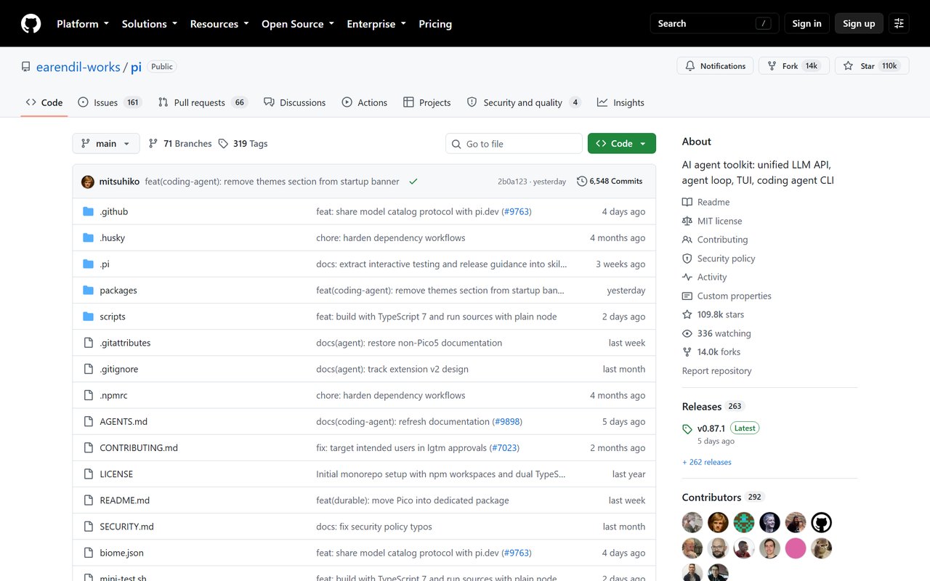Open pull request #9898 link in the AGENTS.md row
The width and height of the screenshot is (930, 581).
(508, 422)
